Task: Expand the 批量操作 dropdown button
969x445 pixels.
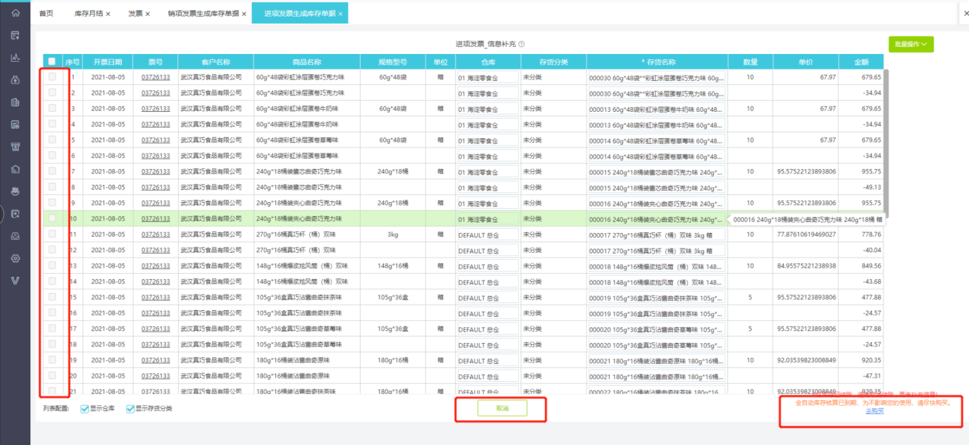Action: pos(911,44)
